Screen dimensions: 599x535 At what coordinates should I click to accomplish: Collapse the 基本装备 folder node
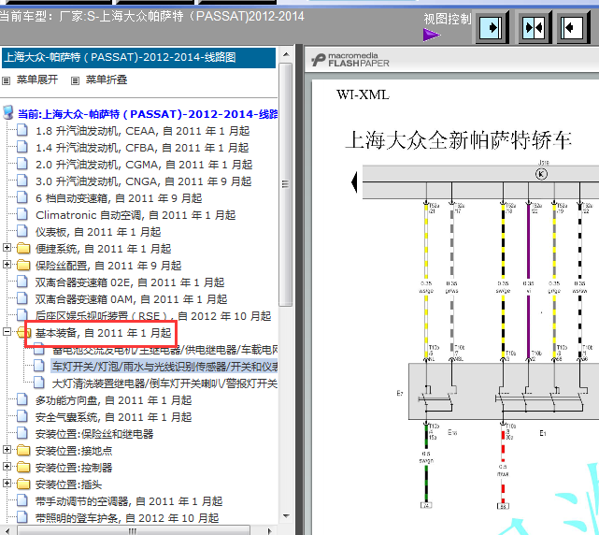tap(7, 332)
